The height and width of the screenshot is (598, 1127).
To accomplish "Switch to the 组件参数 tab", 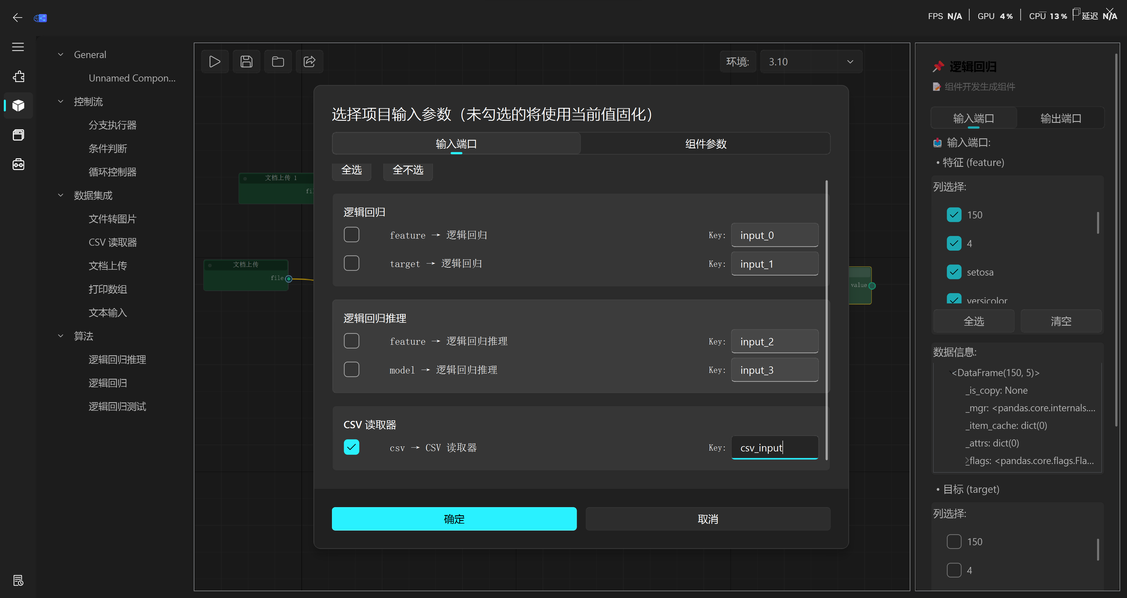I will 705,143.
